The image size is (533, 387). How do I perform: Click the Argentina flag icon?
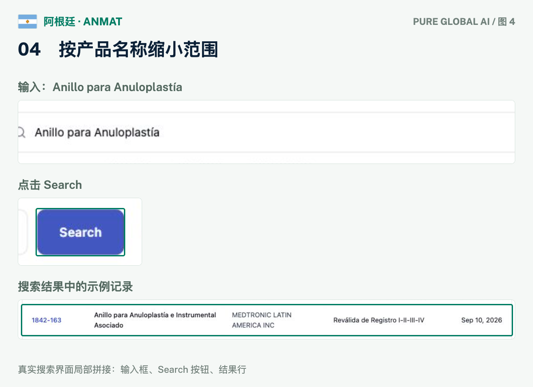pyautogui.click(x=28, y=21)
